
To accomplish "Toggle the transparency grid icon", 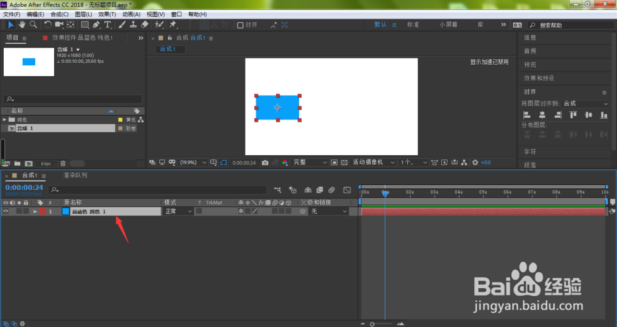I will (344, 163).
